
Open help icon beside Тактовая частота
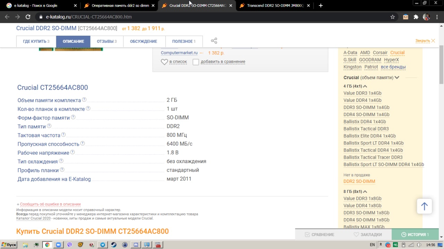(63, 135)
